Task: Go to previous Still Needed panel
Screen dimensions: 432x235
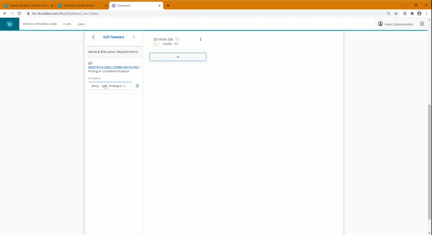Action: pos(93,37)
